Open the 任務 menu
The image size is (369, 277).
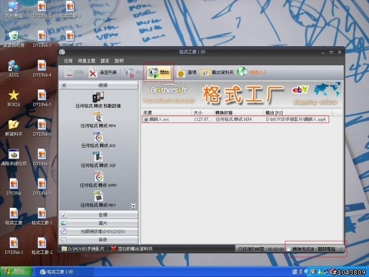[x=68, y=61]
